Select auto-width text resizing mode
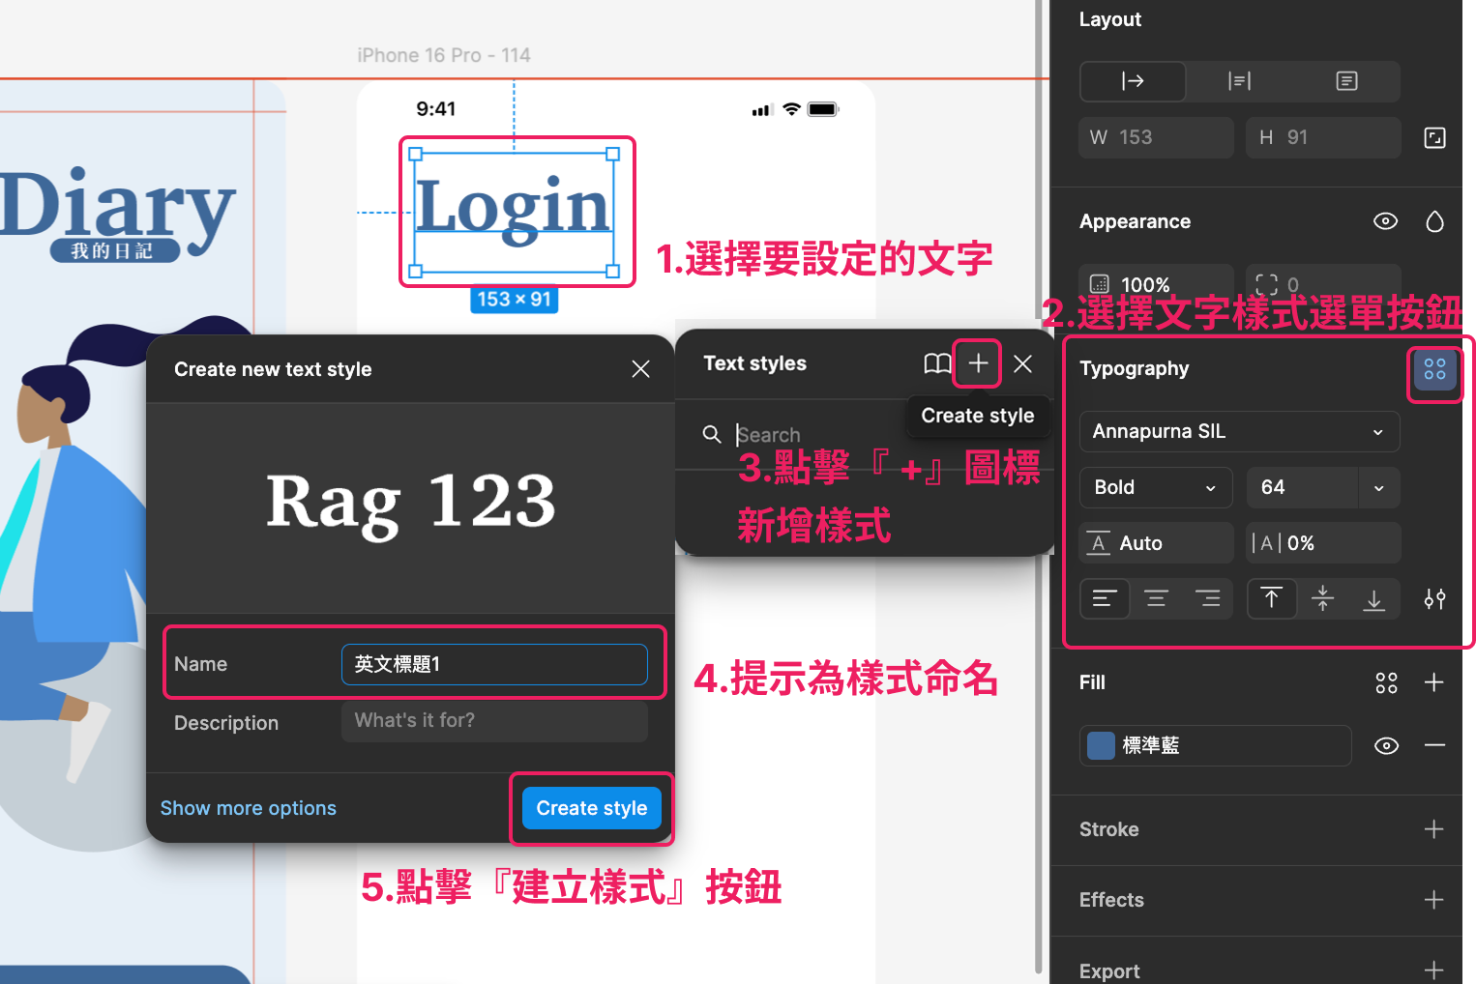This screenshot has width=1476, height=984. coord(1133,81)
